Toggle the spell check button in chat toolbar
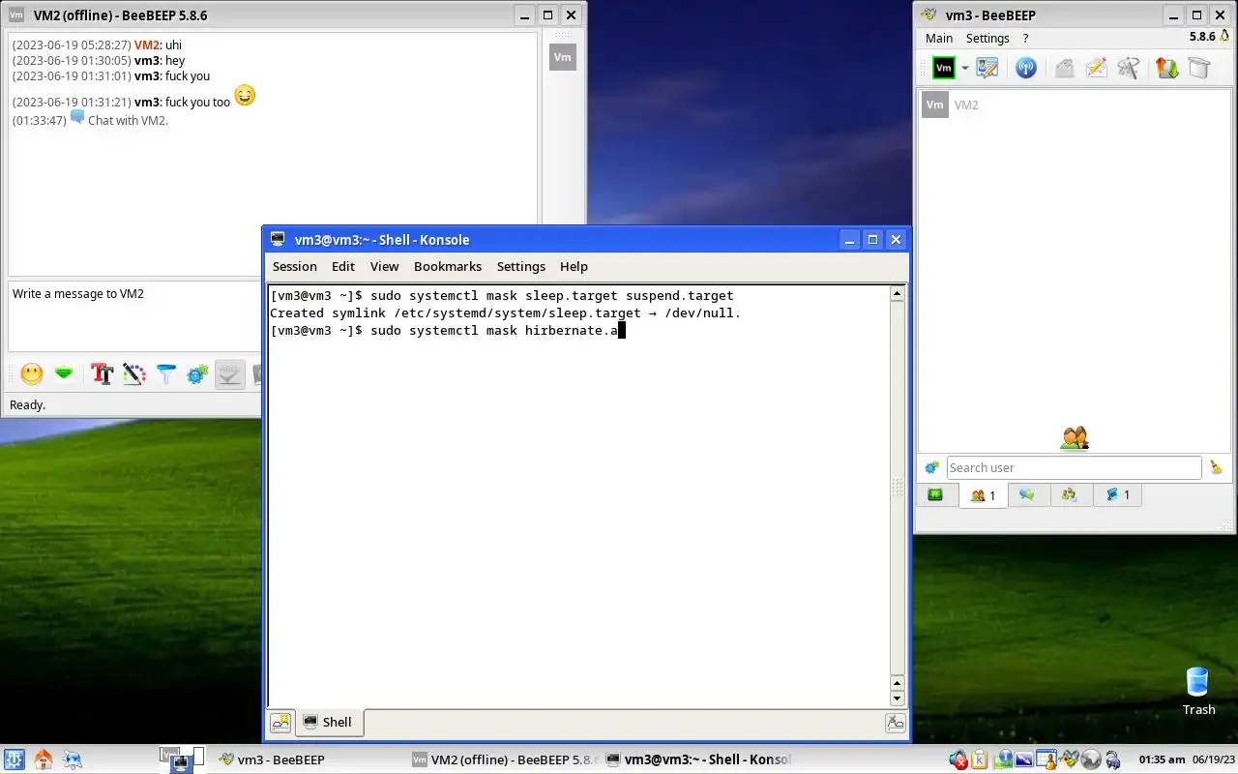 pyautogui.click(x=229, y=373)
